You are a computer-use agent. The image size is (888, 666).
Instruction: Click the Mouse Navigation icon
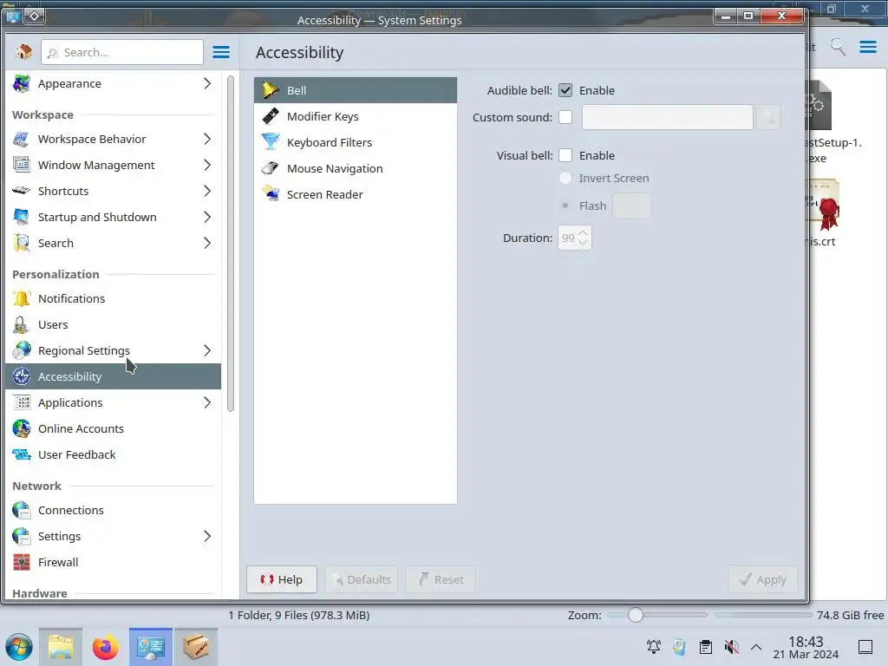click(x=271, y=168)
